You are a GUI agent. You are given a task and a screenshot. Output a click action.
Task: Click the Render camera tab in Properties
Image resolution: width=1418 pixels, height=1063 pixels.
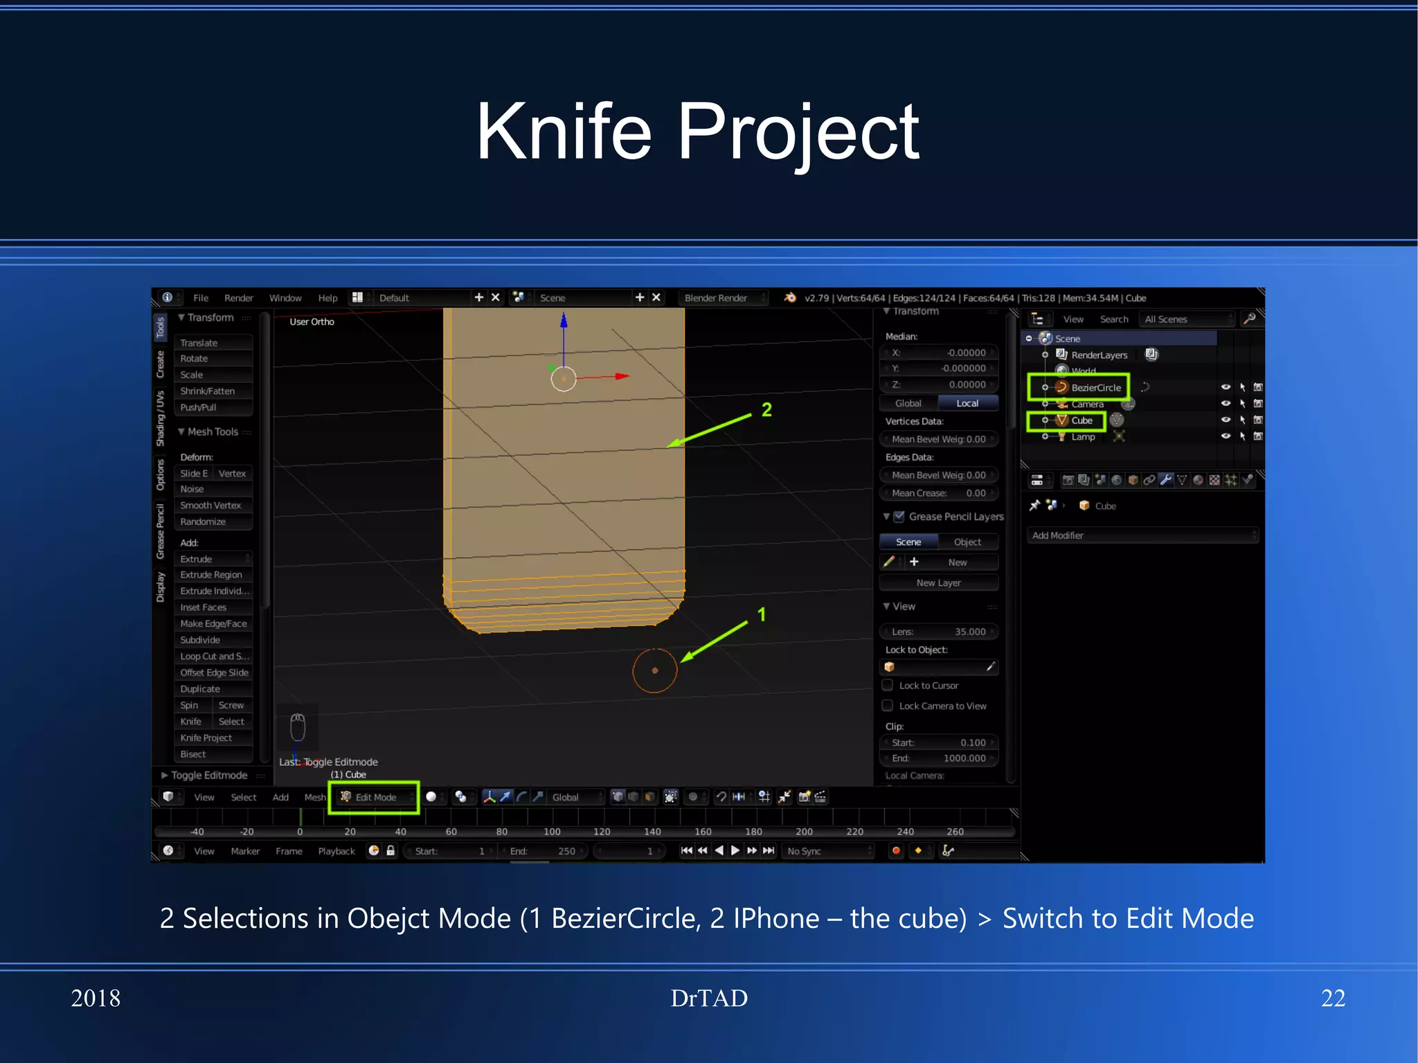pos(1068,480)
